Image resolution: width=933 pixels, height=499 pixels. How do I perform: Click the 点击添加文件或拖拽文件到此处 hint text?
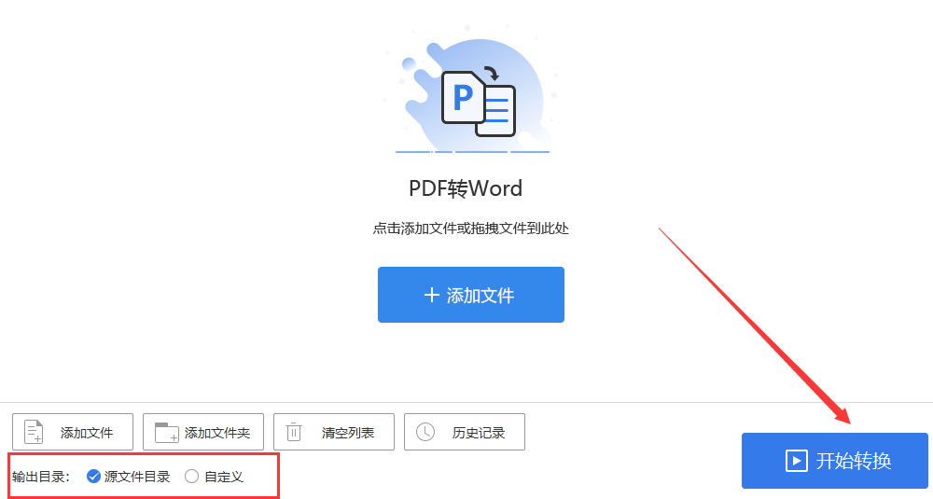(470, 229)
